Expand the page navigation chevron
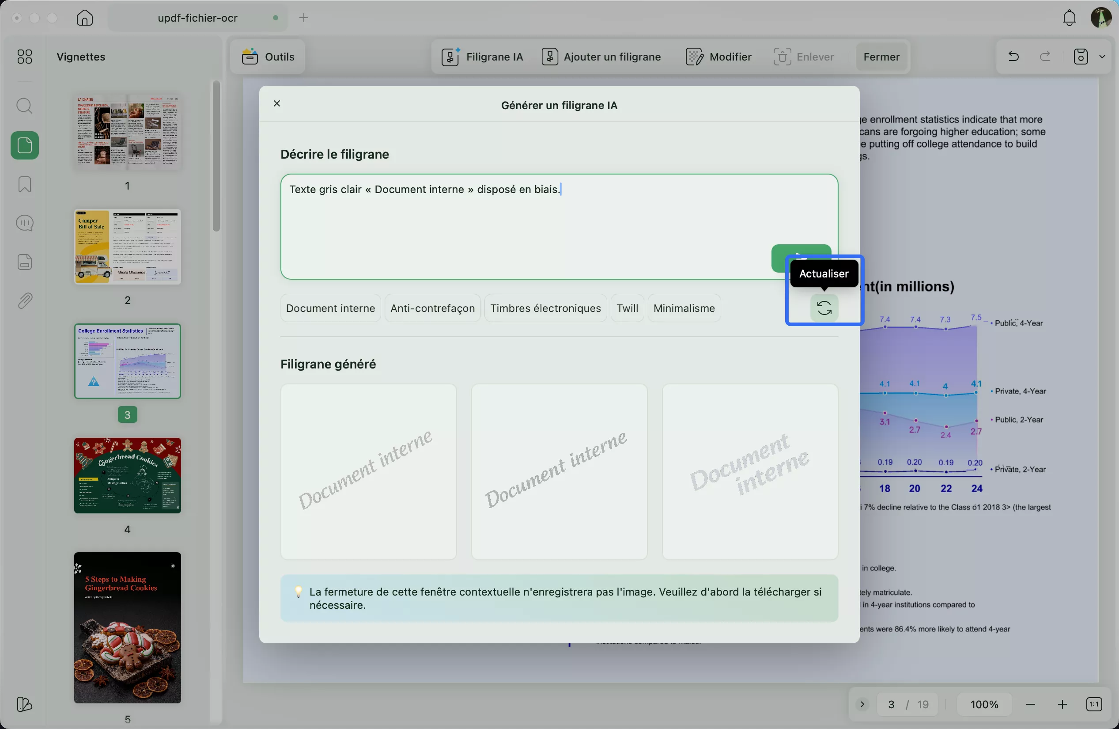 862,704
